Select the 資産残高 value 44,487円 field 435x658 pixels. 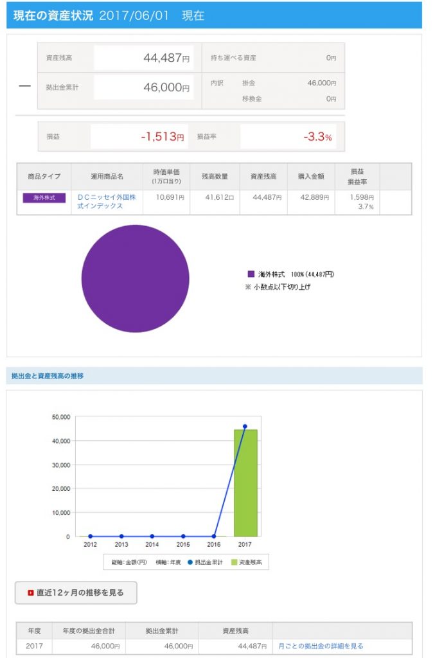point(143,58)
